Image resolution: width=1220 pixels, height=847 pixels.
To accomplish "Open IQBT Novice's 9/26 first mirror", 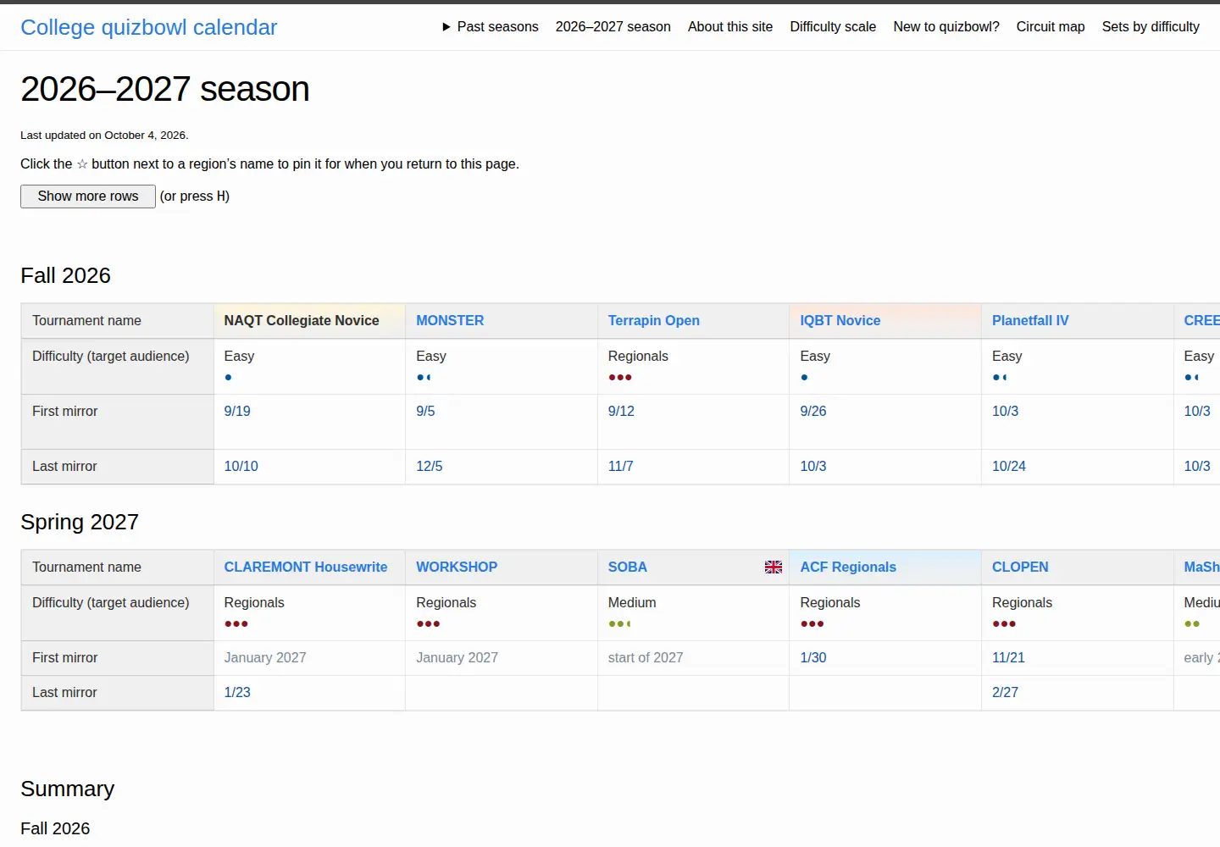I will (x=813, y=412).
